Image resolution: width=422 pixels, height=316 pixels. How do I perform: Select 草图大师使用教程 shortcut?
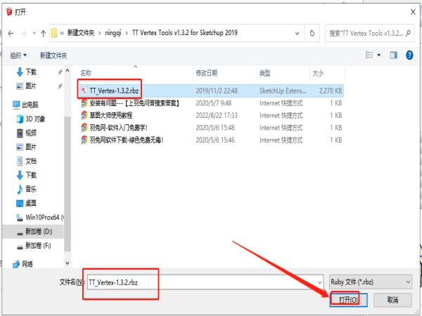[111, 116]
